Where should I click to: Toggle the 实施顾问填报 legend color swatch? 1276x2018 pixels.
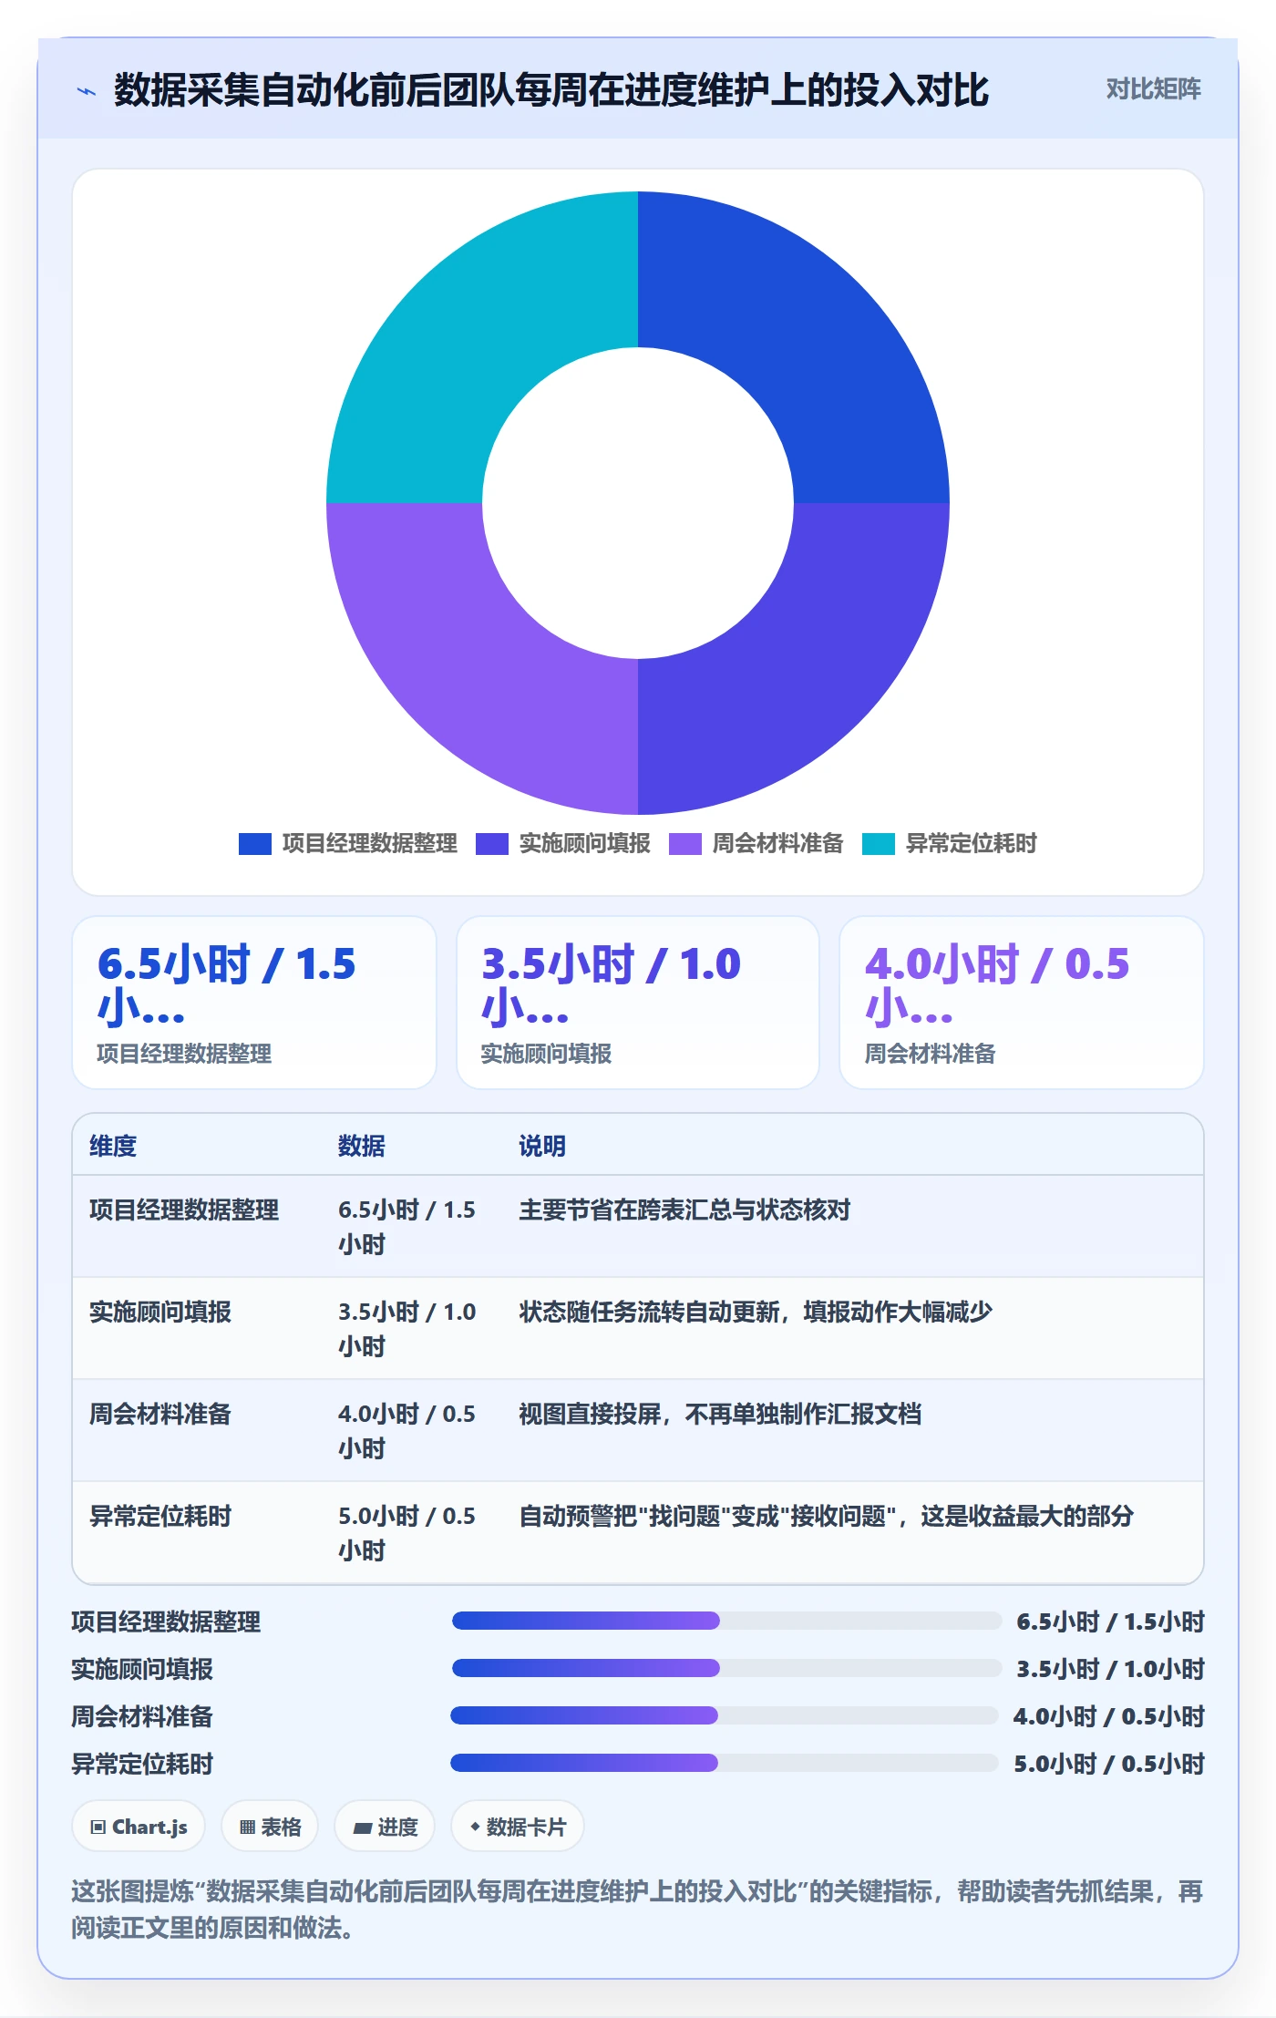pos(492,844)
